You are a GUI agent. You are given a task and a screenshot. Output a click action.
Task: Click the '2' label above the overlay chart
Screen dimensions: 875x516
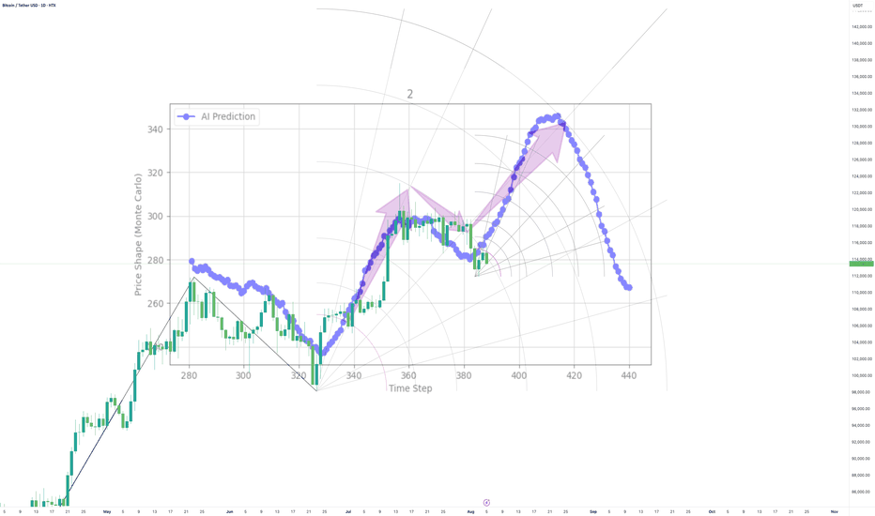(409, 94)
